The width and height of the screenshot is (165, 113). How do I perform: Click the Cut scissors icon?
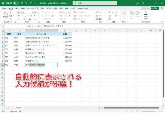[10, 12]
